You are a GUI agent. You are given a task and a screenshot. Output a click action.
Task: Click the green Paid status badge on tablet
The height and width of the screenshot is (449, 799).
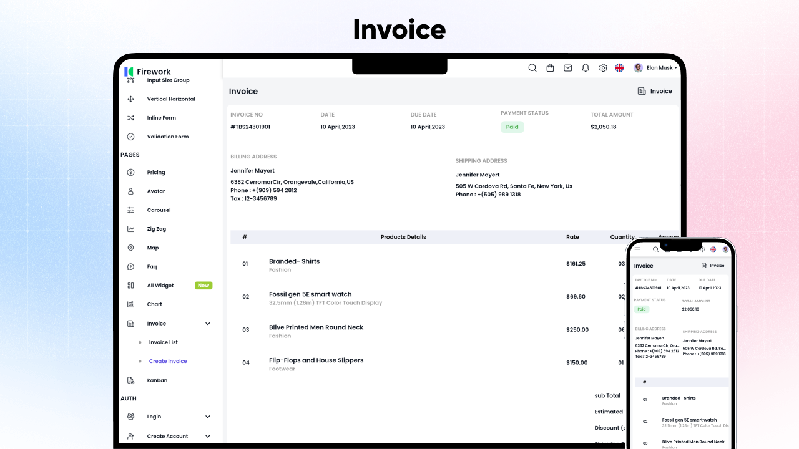click(x=512, y=127)
